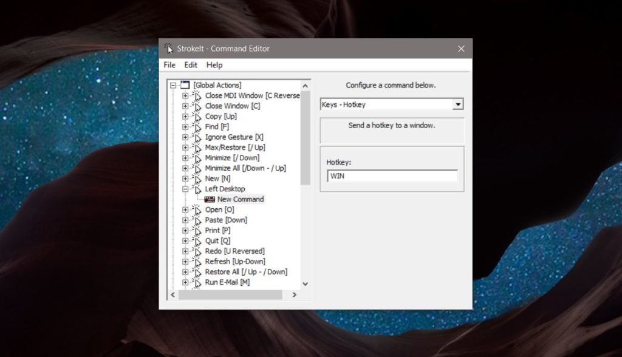Click the keyboard icon beside New Command

pos(208,199)
